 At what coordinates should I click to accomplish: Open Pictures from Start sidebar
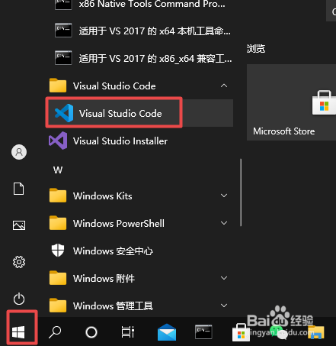[19, 225]
